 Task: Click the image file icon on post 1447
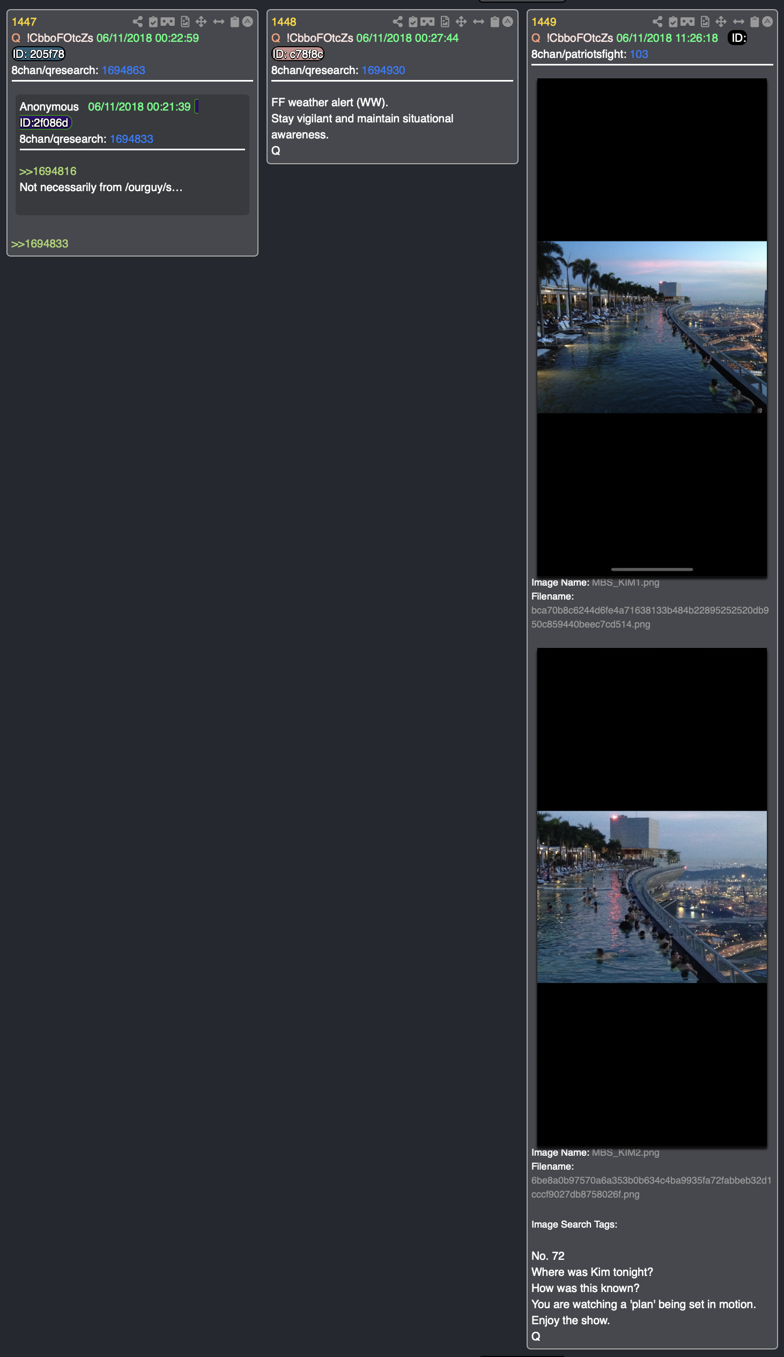click(x=185, y=21)
